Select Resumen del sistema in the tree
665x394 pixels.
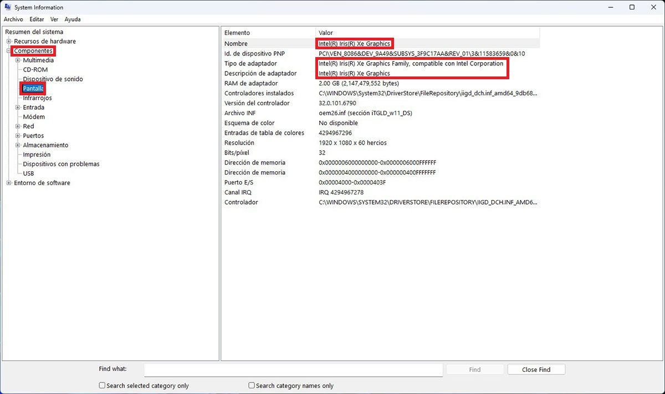point(34,32)
